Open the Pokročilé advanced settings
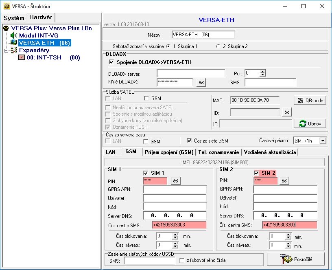Viewport: 332px width, 270px height. click(295, 259)
